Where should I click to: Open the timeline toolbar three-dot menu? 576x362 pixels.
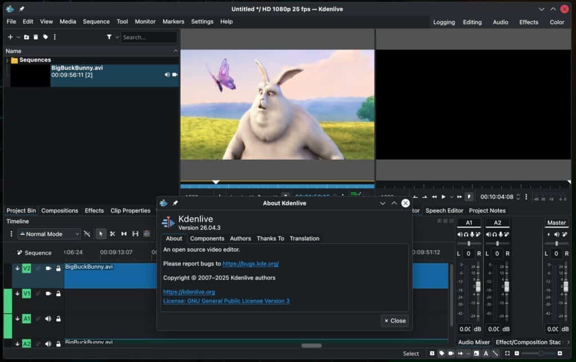[x=11, y=234]
